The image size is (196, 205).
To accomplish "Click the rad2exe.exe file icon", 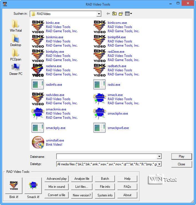I will pos(100,56).
